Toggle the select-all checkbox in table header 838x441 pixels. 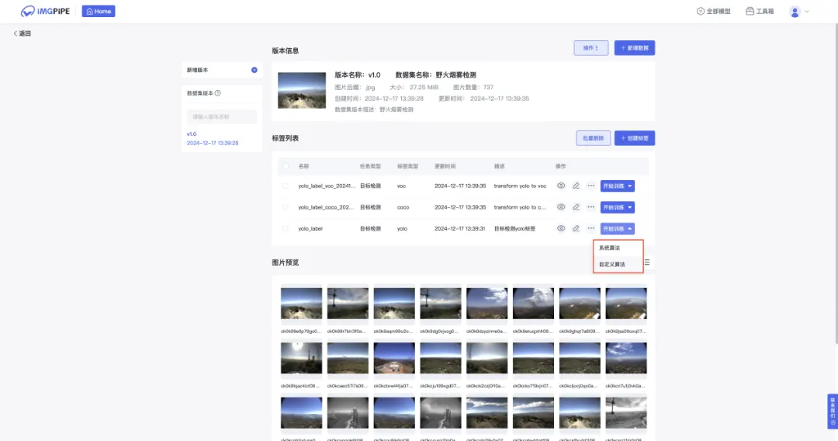pos(286,166)
